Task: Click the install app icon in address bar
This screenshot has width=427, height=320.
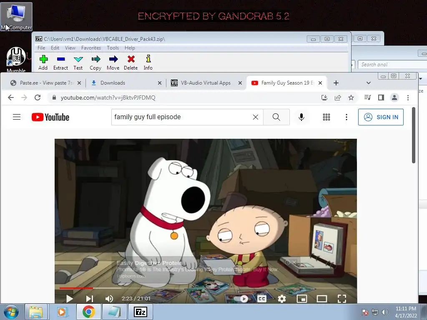Action: click(324, 97)
